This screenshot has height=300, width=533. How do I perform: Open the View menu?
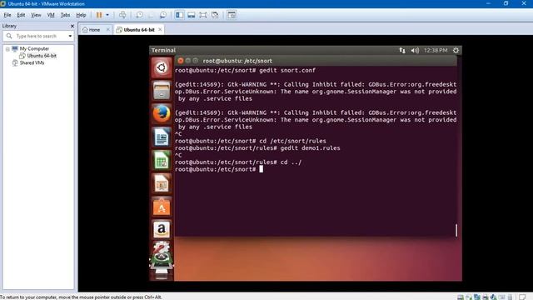tap(36, 15)
